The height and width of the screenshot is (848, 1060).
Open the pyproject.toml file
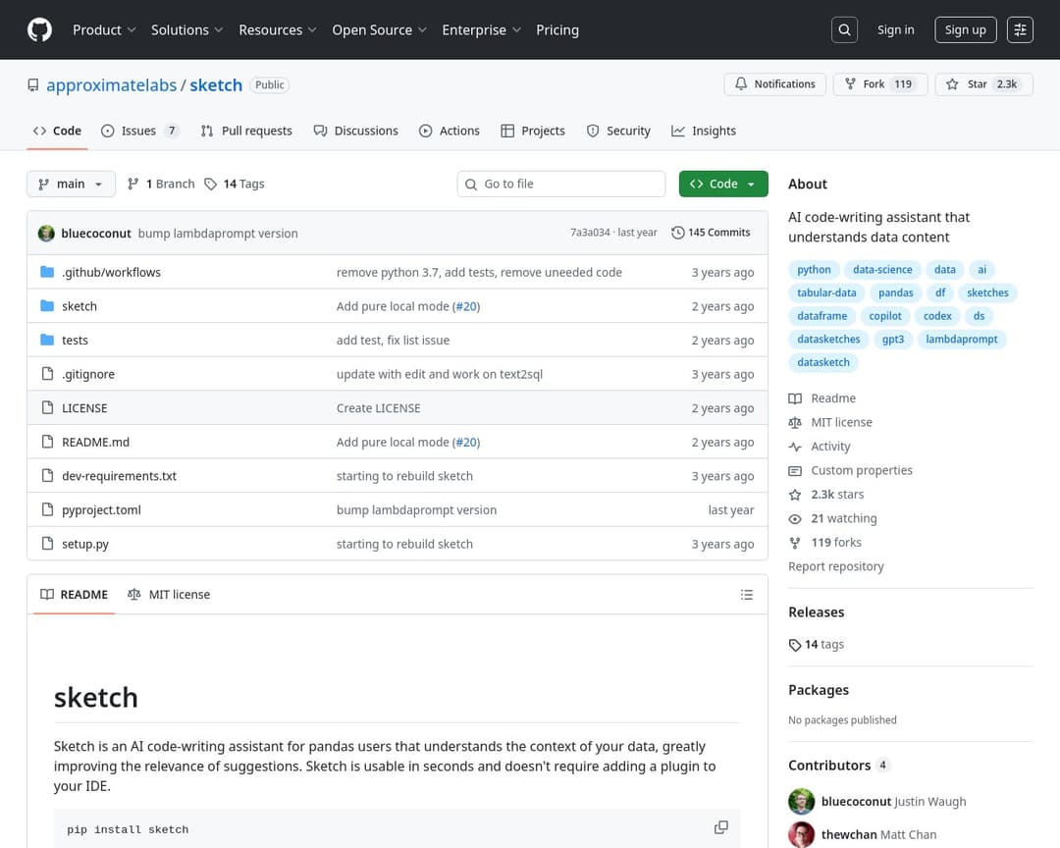(x=101, y=510)
